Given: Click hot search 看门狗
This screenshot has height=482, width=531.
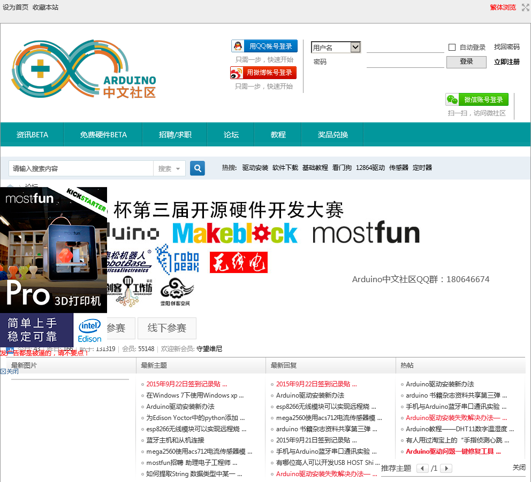Looking at the screenshot, I should [342, 168].
